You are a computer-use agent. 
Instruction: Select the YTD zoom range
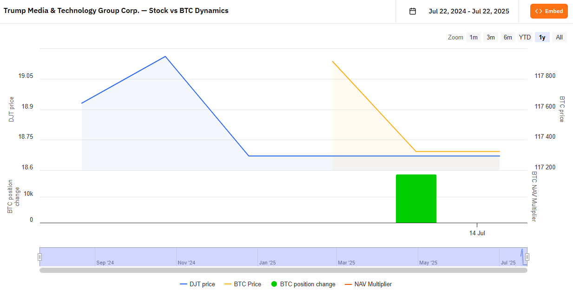[525, 38]
